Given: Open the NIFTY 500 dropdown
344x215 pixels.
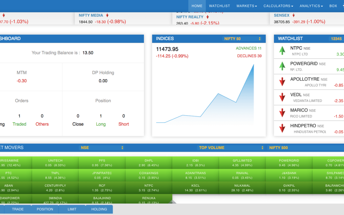Looking at the screenshot, I should (306, 148).
